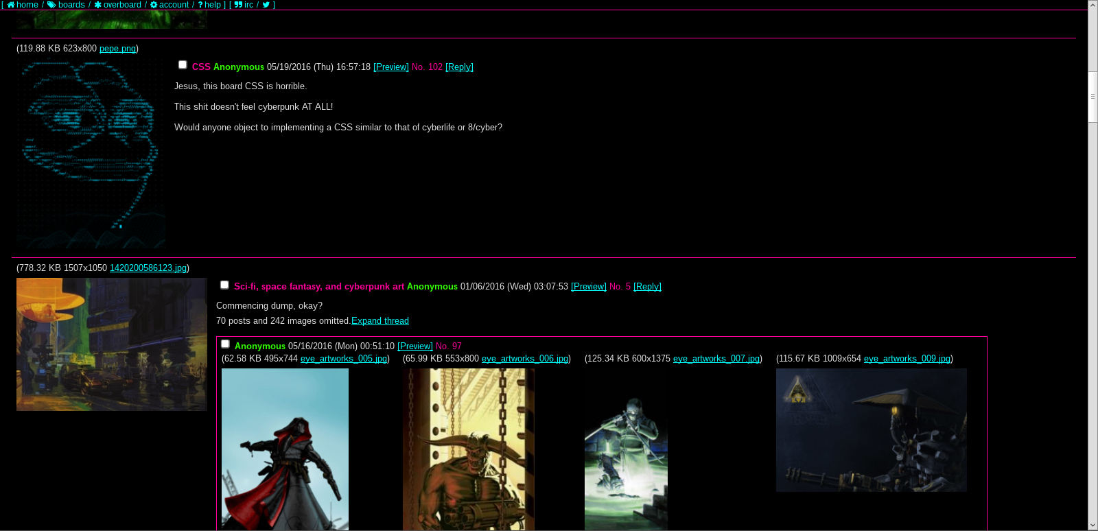
Task: Open the eye_artworks_006.jpg link
Action: pos(525,359)
